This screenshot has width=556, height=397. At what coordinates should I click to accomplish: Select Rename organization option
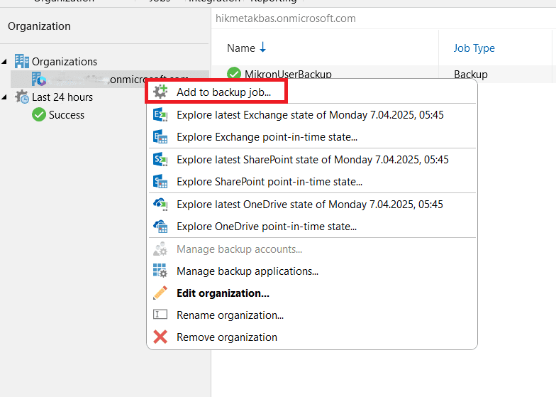[230, 315]
